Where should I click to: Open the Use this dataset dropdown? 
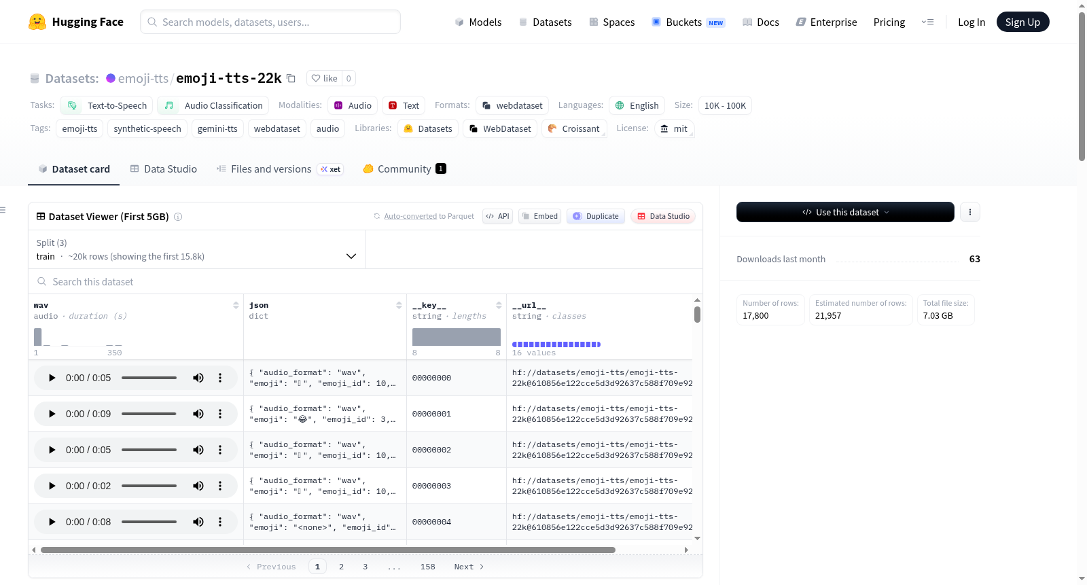(845, 212)
